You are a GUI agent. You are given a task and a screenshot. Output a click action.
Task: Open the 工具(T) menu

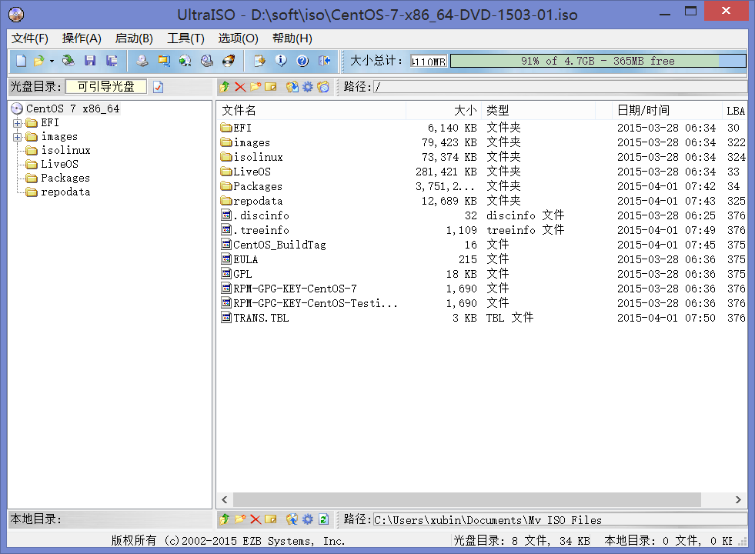(185, 38)
